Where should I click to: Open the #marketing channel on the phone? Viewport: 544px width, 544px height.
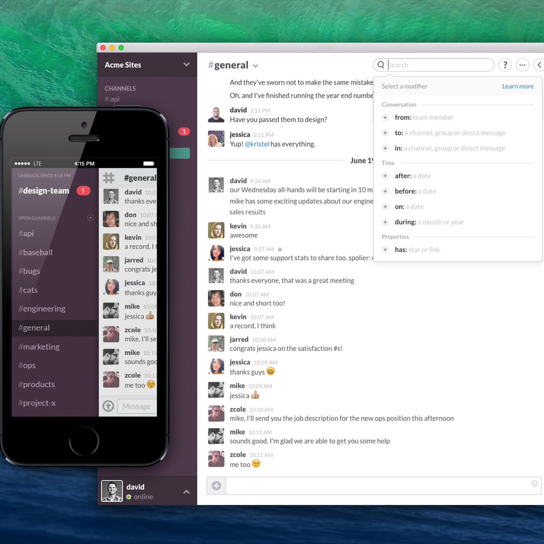[39, 346]
